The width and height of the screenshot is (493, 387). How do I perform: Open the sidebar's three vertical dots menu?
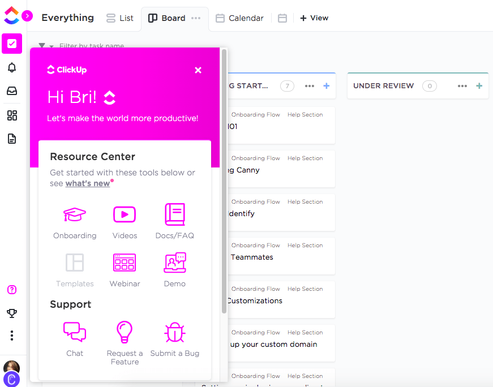coord(12,336)
